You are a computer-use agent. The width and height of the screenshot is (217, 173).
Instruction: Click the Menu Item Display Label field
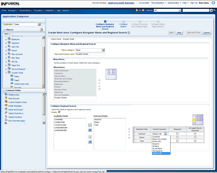pyautogui.click(x=90, y=54)
